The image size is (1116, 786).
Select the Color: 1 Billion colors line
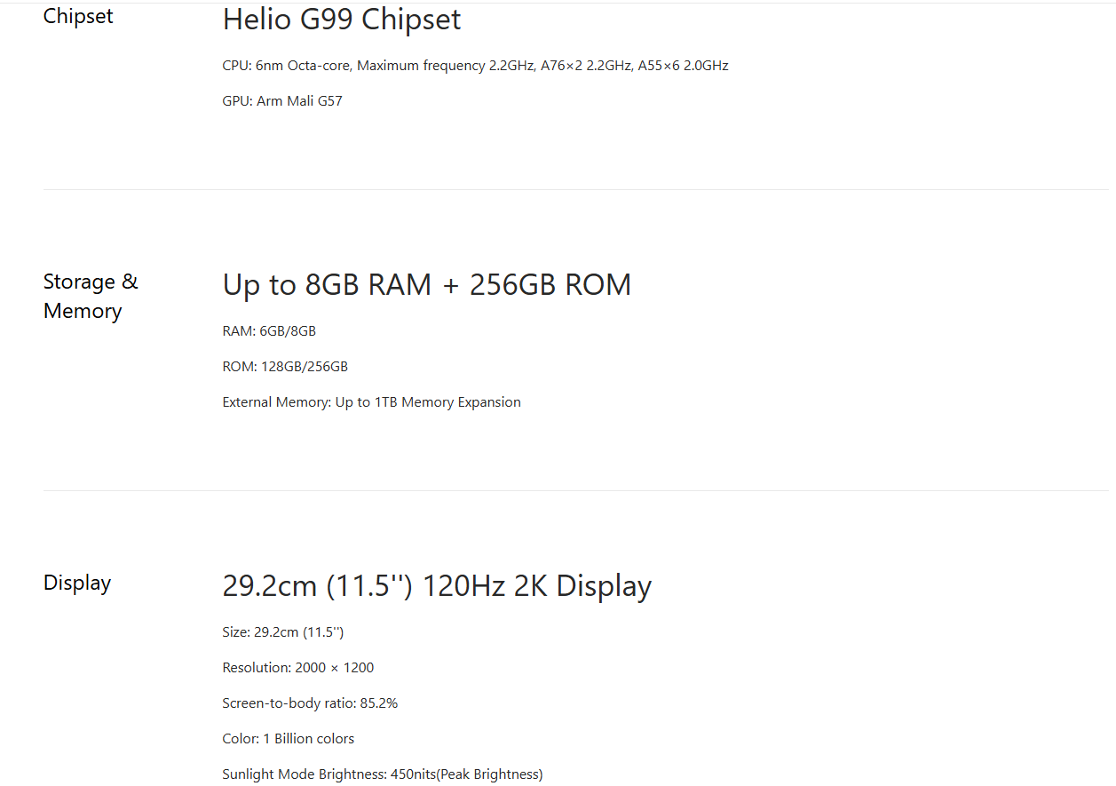coord(289,739)
